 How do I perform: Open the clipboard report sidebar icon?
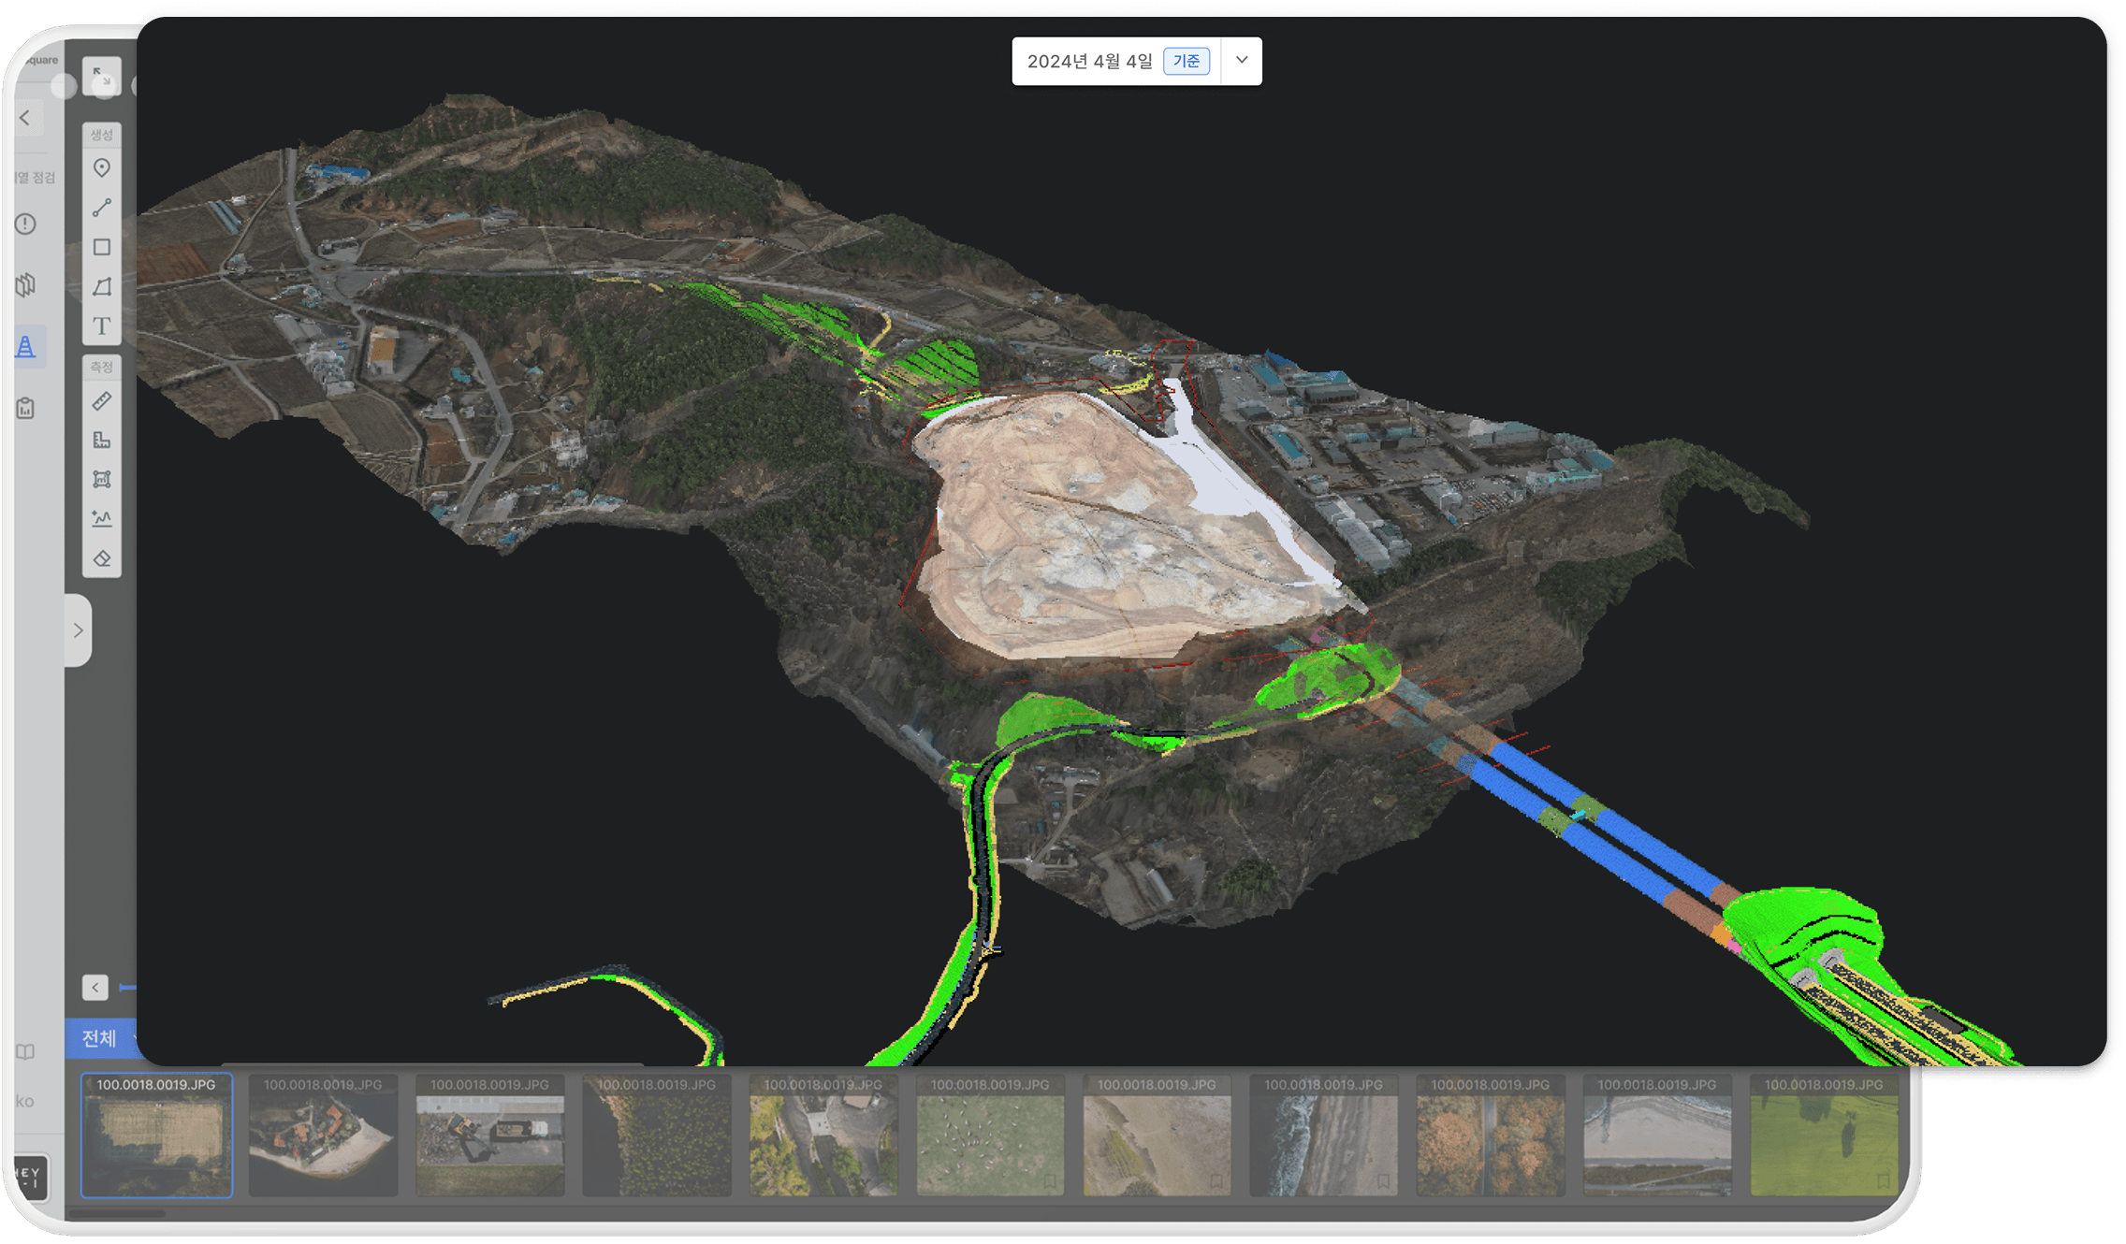click(x=26, y=408)
